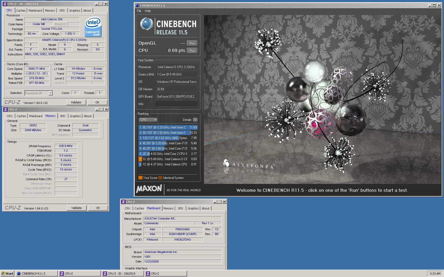Click the rendered spheres preview image
The image size is (444, 277).
point(322,99)
